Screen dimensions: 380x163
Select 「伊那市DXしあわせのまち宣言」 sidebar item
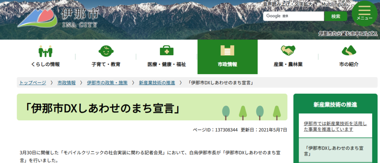point(335,150)
